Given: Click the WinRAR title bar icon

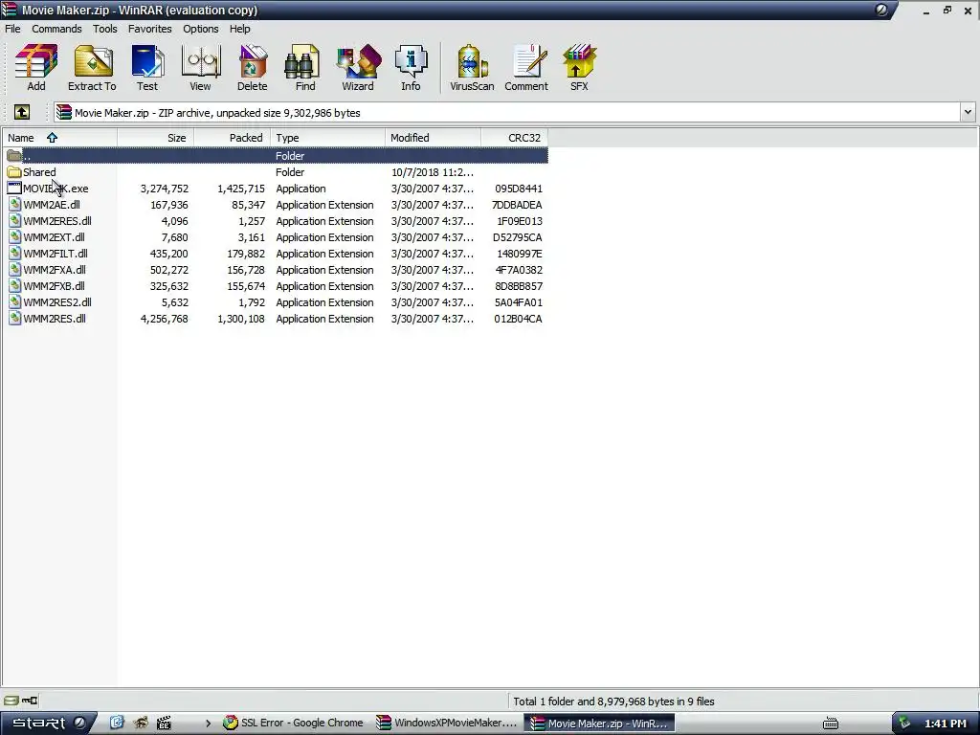Looking at the screenshot, I should 9,10.
